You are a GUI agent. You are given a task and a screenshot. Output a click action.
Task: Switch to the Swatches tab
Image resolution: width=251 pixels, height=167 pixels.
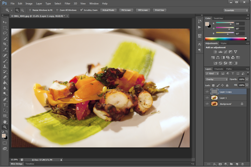coord(218,18)
